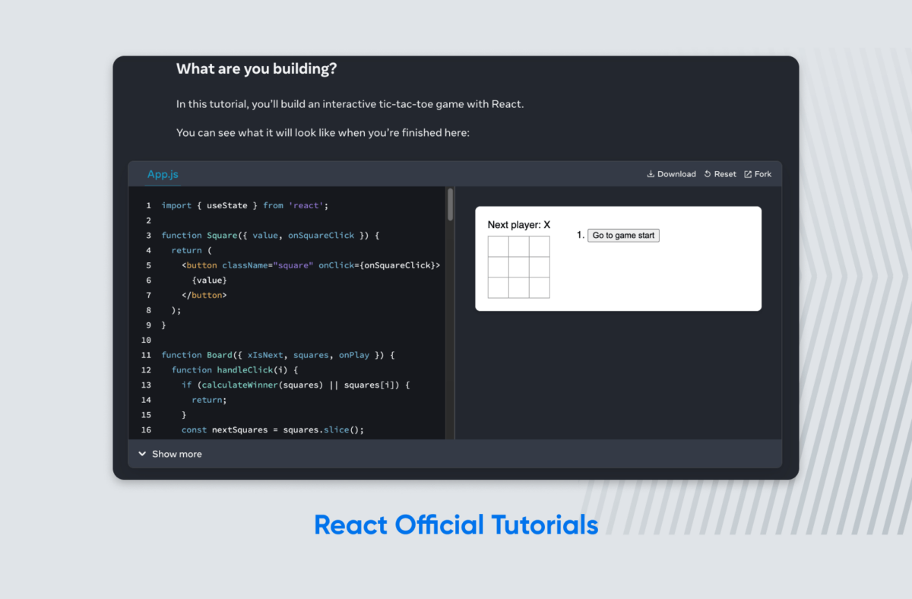912x599 pixels.
Task: Select the middle-right board square
Action: (540, 267)
